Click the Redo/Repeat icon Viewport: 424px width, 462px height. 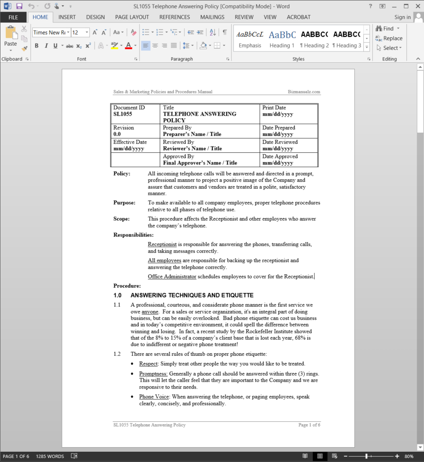[x=47, y=6]
